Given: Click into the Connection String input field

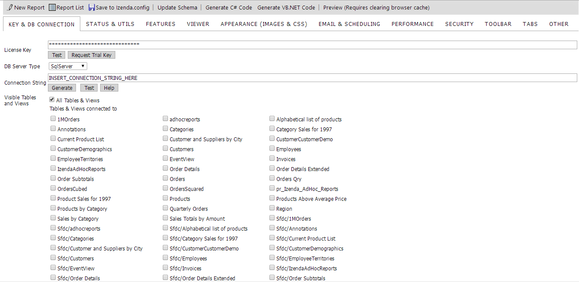Looking at the screenshot, I should (x=313, y=78).
